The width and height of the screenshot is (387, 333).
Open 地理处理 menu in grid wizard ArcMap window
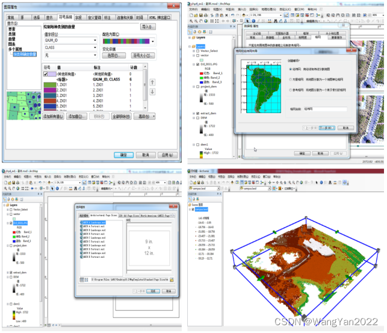(x=269, y=9)
